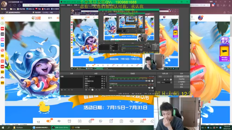
Task: Add a new source in OBS
Action: 86,90
